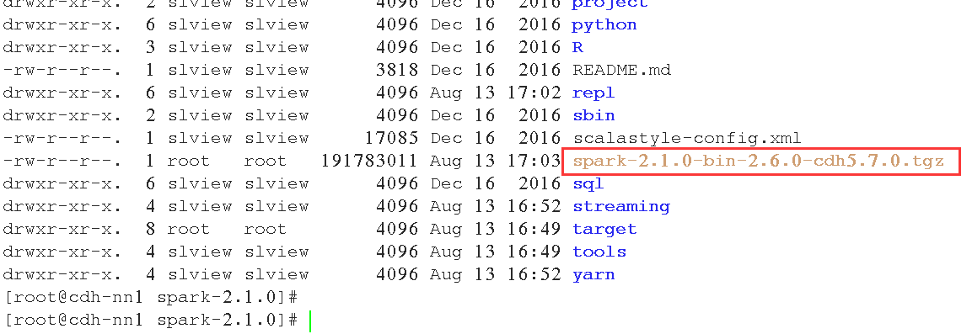Select the repl directory name
The height and width of the screenshot is (334, 972).
tap(593, 93)
